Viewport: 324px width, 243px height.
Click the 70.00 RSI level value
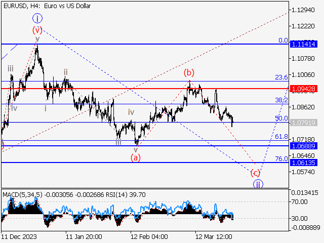[x=299, y=201]
